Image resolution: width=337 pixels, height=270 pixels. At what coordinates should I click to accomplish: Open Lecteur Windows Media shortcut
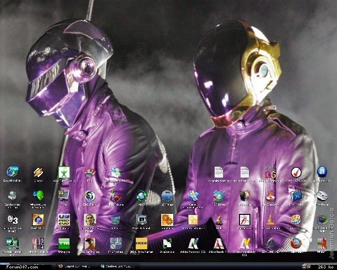[x=322, y=220]
